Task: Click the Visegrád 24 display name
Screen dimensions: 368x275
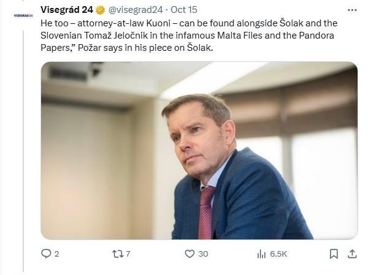Action: pos(67,10)
